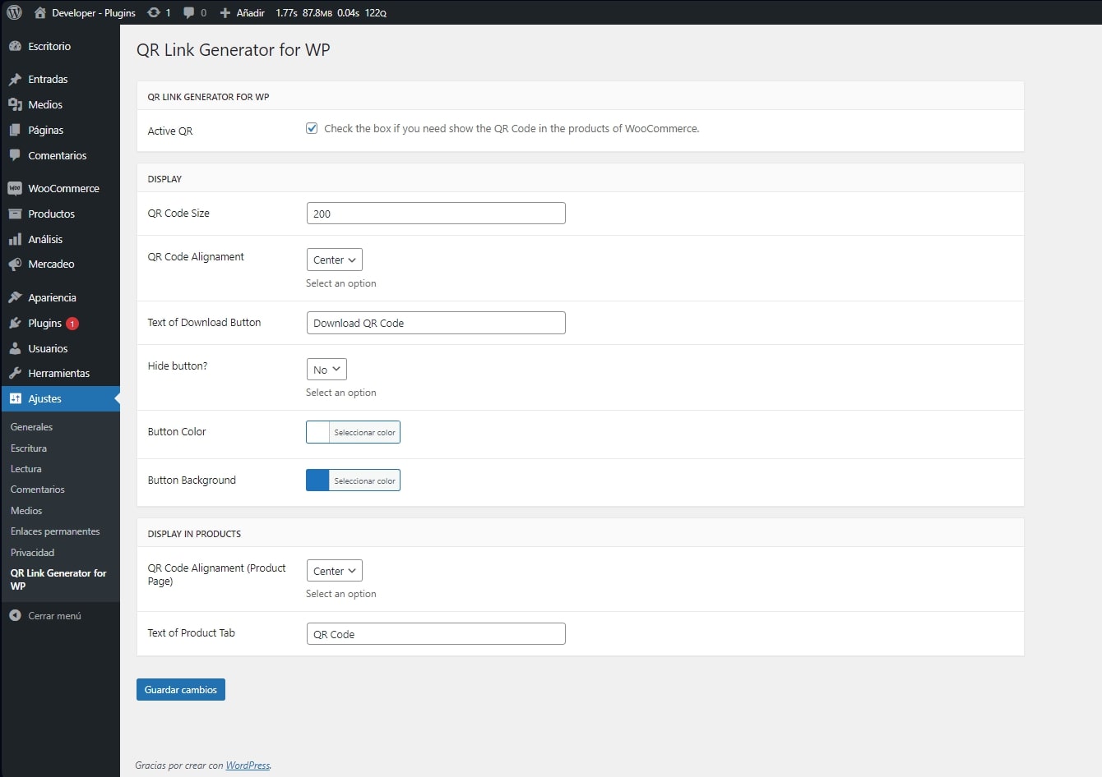The height and width of the screenshot is (777, 1102).
Task: Click the white Button Color swatch
Action: coord(317,432)
